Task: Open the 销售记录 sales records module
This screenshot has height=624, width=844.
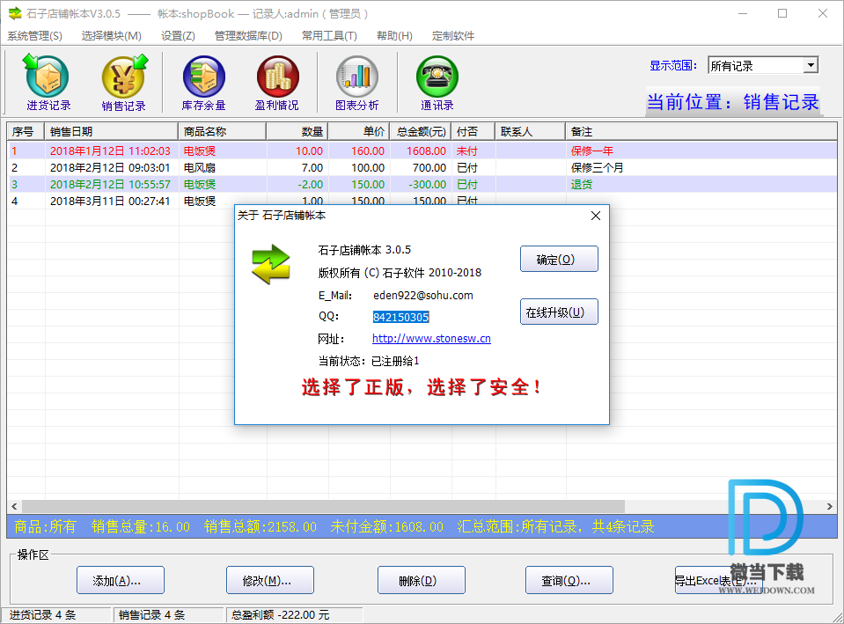Action: pyautogui.click(x=124, y=83)
